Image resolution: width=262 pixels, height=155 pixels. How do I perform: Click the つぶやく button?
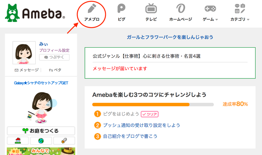[54, 57]
